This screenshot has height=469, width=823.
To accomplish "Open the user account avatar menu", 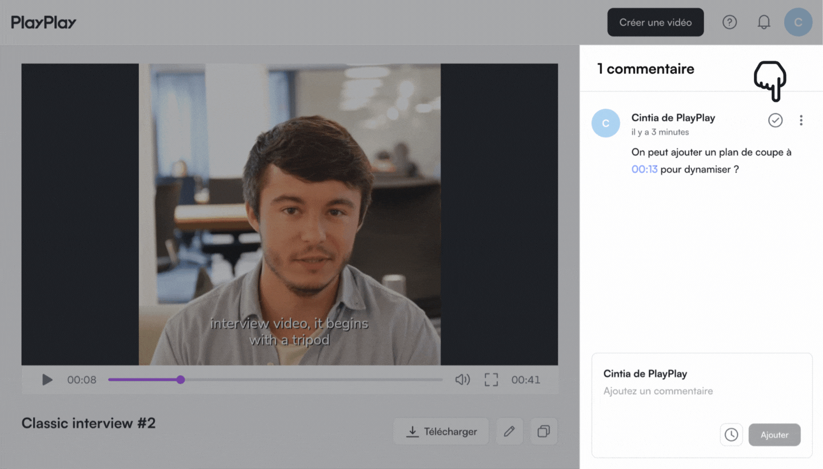I will (798, 22).
